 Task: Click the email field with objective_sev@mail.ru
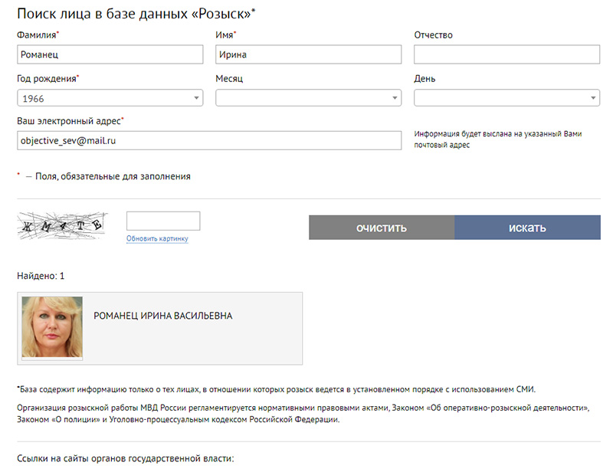[209, 140]
